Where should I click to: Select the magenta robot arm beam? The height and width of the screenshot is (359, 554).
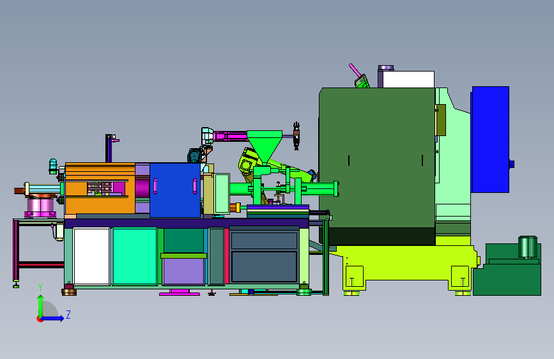point(231,136)
